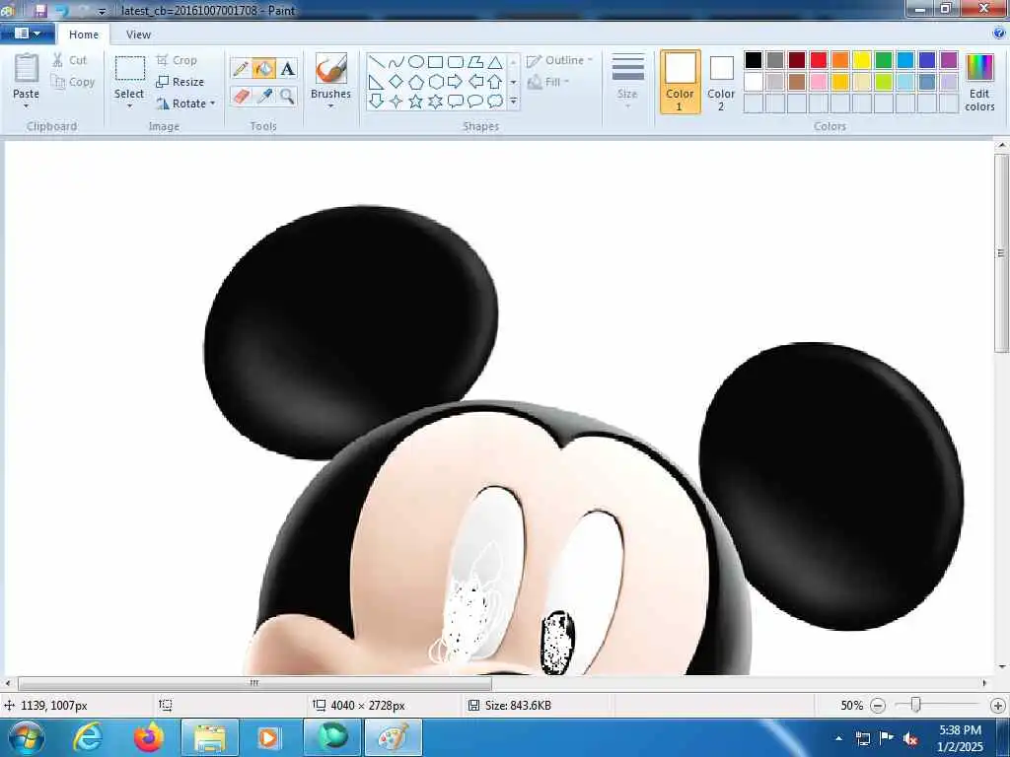Choose the Hexagon shape
Image resolution: width=1010 pixels, height=757 pixels.
[436, 82]
